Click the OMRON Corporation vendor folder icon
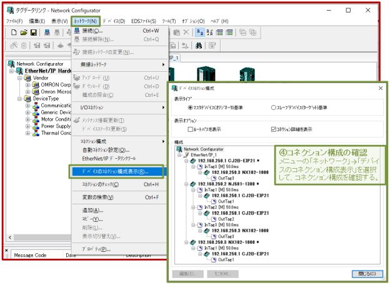 tap(36, 85)
